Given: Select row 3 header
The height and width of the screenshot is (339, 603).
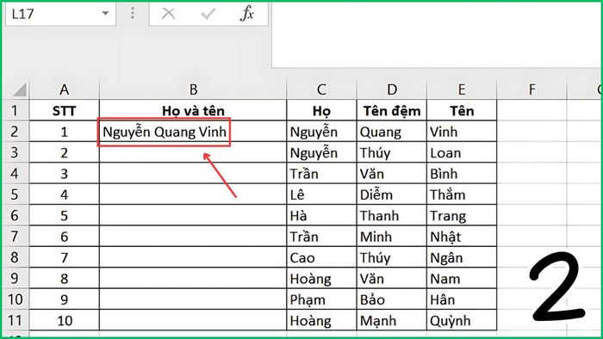Looking at the screenshot, I should [16, 153].
